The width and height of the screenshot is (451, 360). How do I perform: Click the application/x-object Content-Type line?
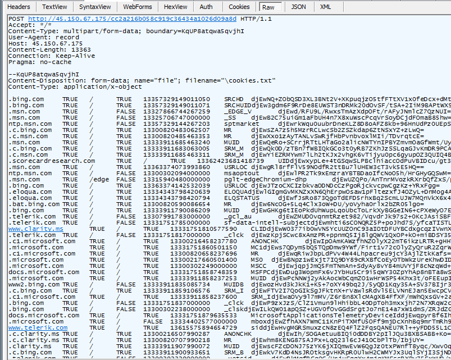tap(75, 87)
